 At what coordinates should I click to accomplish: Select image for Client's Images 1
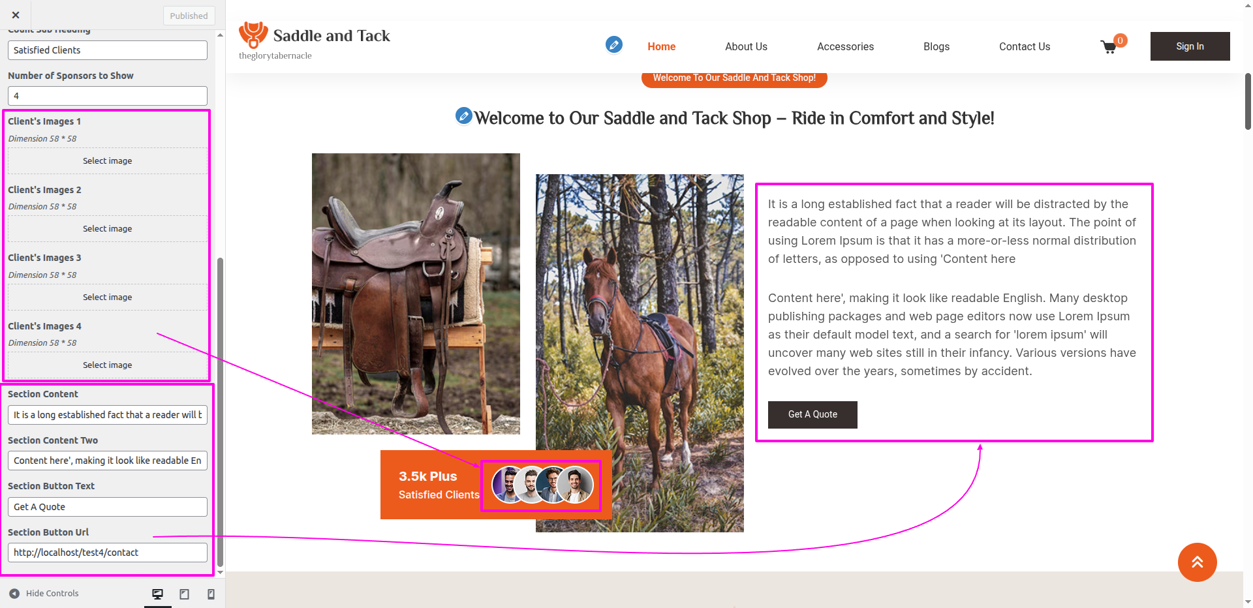pos(108,161)
